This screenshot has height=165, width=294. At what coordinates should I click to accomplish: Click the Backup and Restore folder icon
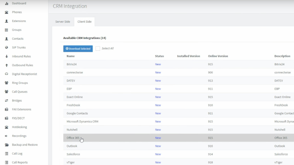[x=7, y=145]
